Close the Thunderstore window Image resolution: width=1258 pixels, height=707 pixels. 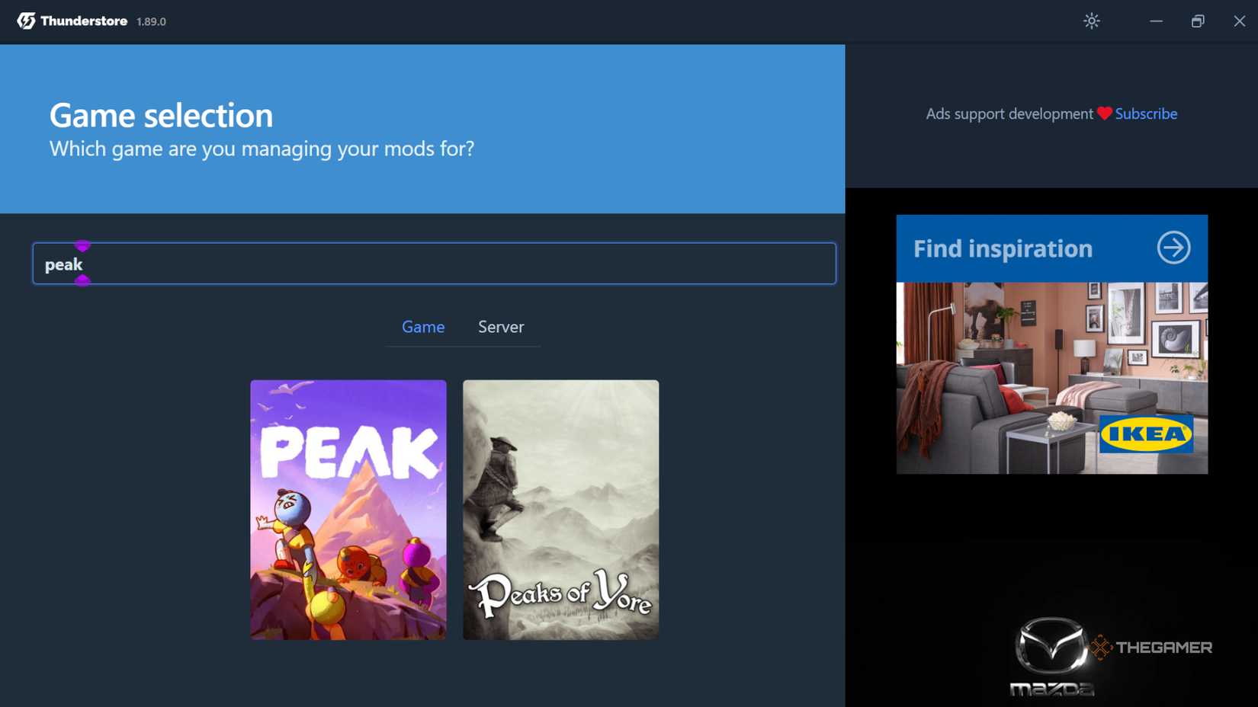1239,21
